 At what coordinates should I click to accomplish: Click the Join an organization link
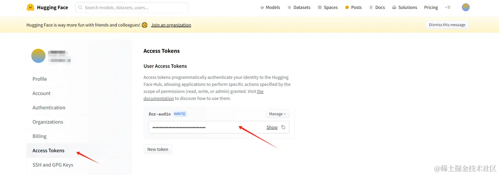[171, 25]
